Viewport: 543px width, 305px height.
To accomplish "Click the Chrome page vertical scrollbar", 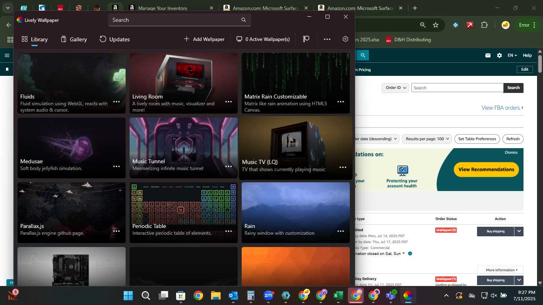I will click(x=539, y=64).
